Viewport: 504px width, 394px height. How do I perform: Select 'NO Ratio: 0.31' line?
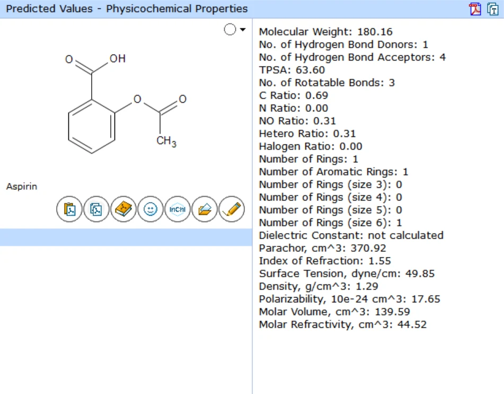click(297, 121)
